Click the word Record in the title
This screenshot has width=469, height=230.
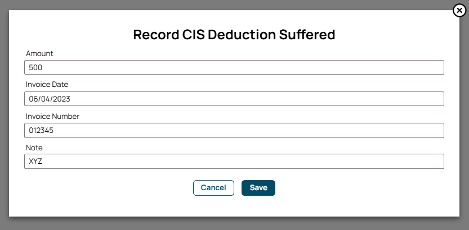click(156, 35)
